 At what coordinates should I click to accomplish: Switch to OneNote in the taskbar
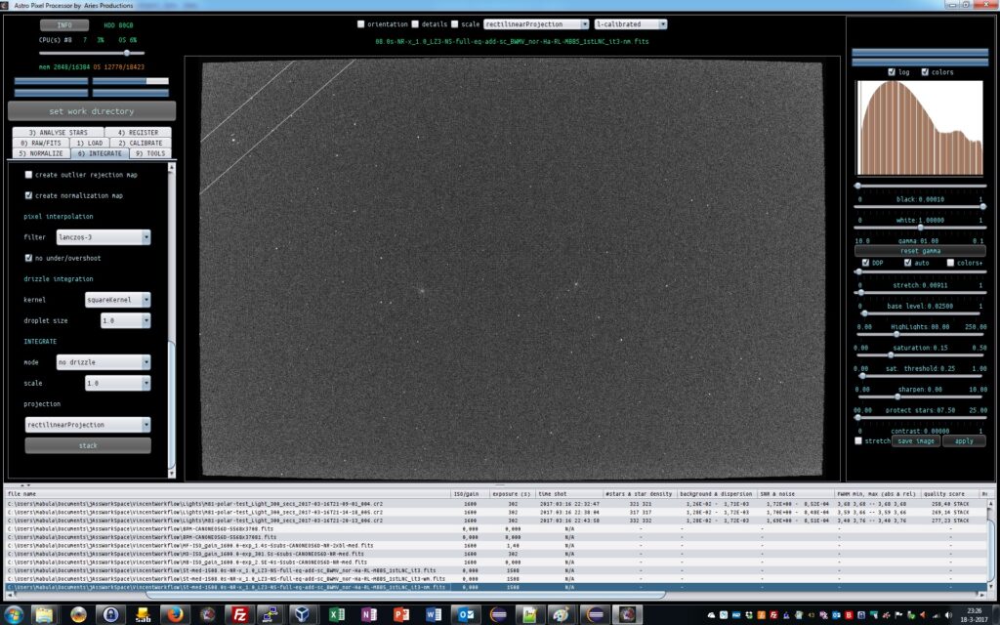(369, 614)
